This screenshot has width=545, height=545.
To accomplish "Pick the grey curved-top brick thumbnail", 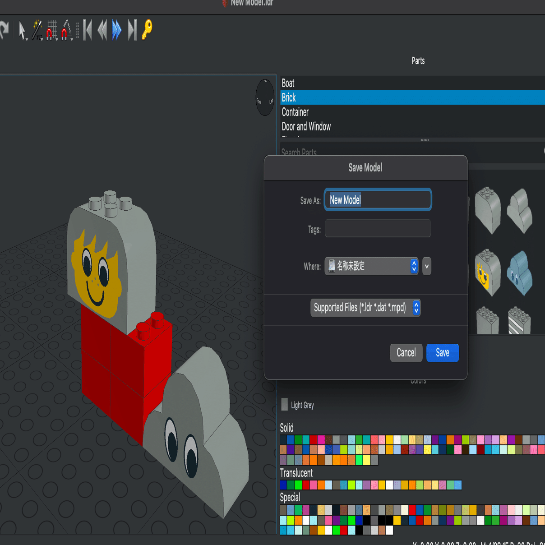I will coord(488,210).
